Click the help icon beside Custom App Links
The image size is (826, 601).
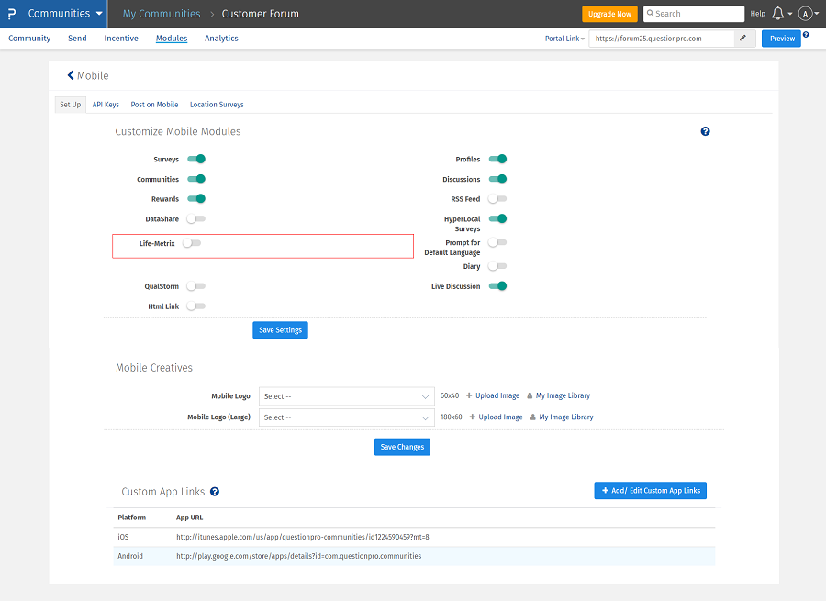click(215, 492)
